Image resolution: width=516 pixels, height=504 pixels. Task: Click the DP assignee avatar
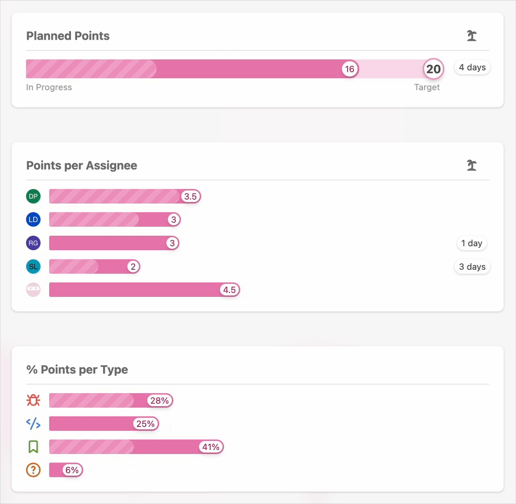pyautogui.click(x=33, y=196)
